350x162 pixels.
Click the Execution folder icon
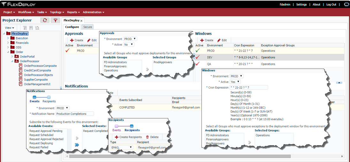pyautogui.click(x=12, y=38)
